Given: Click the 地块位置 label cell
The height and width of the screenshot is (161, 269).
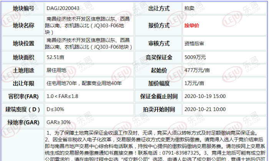Looking at the screenshot, I should pos(23,43).
